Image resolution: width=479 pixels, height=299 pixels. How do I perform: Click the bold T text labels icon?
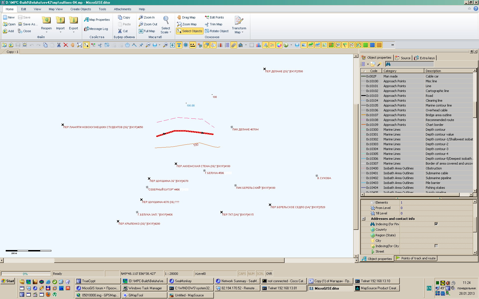(179, 45)
